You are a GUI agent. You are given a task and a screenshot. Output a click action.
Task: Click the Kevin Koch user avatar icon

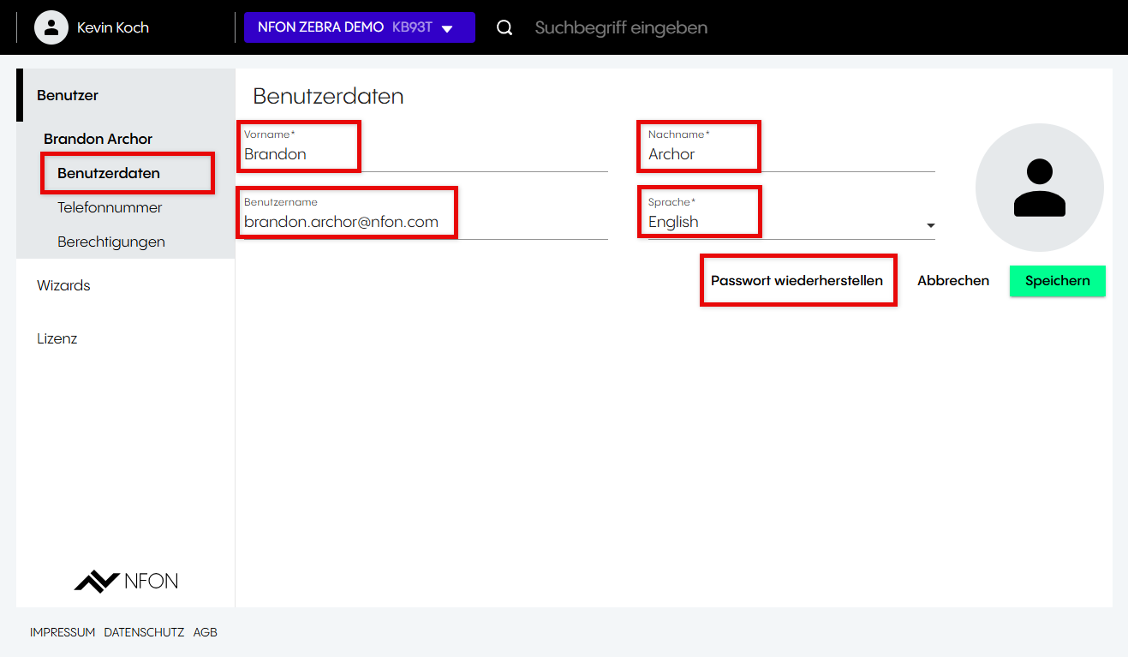click(51, 27)
